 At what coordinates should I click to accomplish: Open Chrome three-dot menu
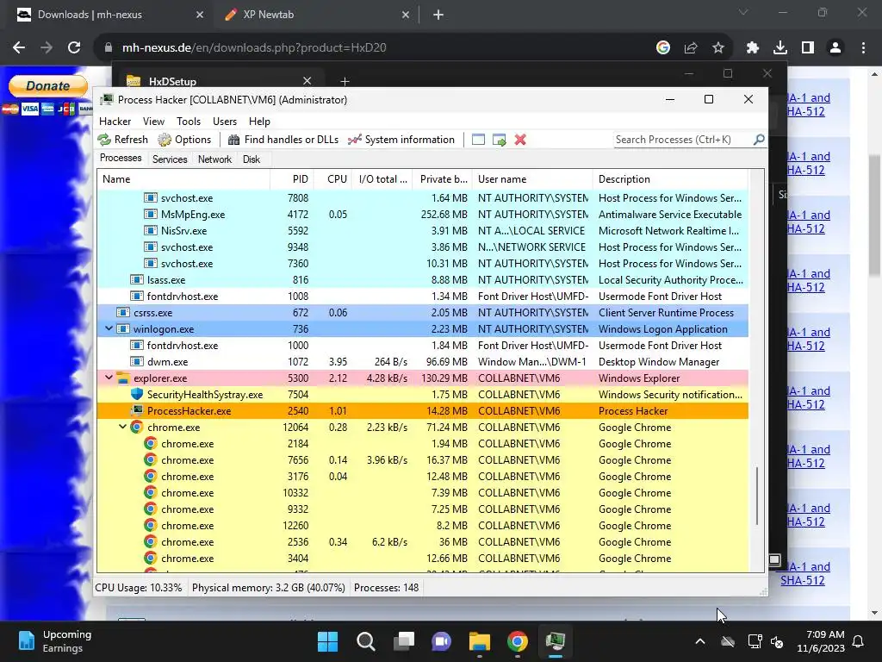863,48
